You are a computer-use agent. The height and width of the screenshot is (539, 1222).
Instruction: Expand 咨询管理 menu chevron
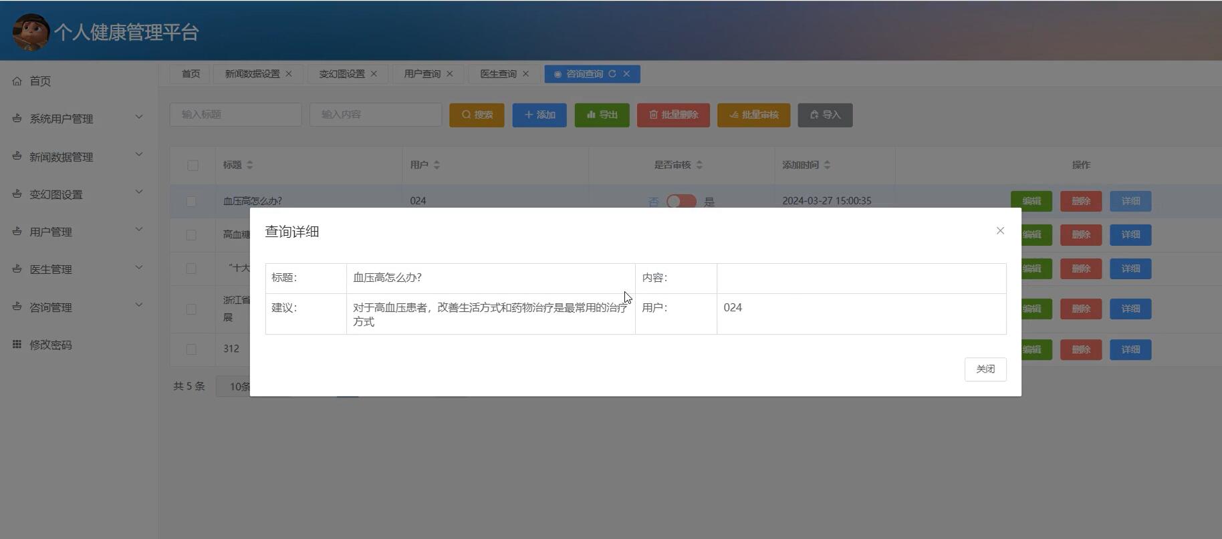[139, 305]
